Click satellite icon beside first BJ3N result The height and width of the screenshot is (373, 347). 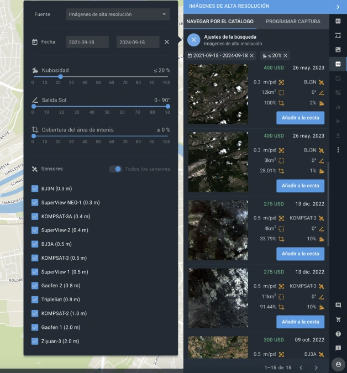[322, 82]
